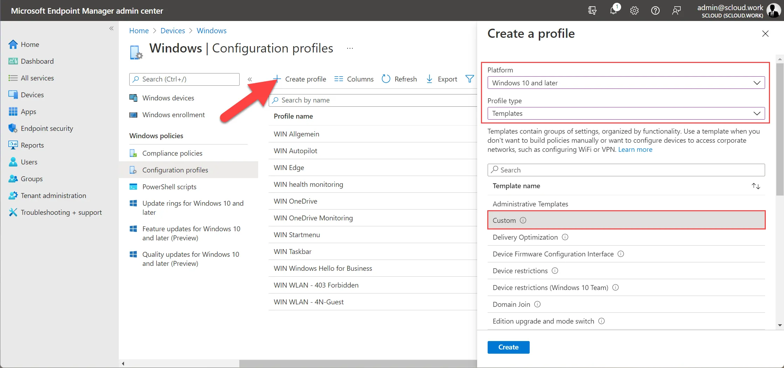The height and width of the screenshot is (368, 784).
Task: Click the Learn more link
Action: coord(635,149)
